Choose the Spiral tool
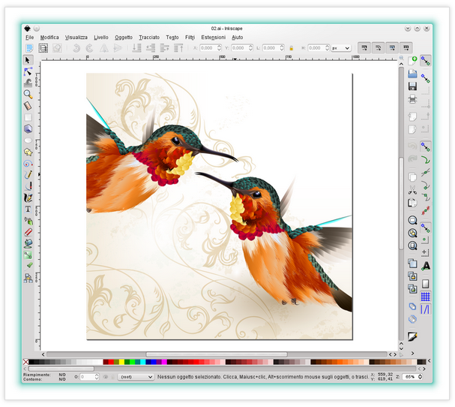This screenshot has height=407, width=455. point(28,163)
